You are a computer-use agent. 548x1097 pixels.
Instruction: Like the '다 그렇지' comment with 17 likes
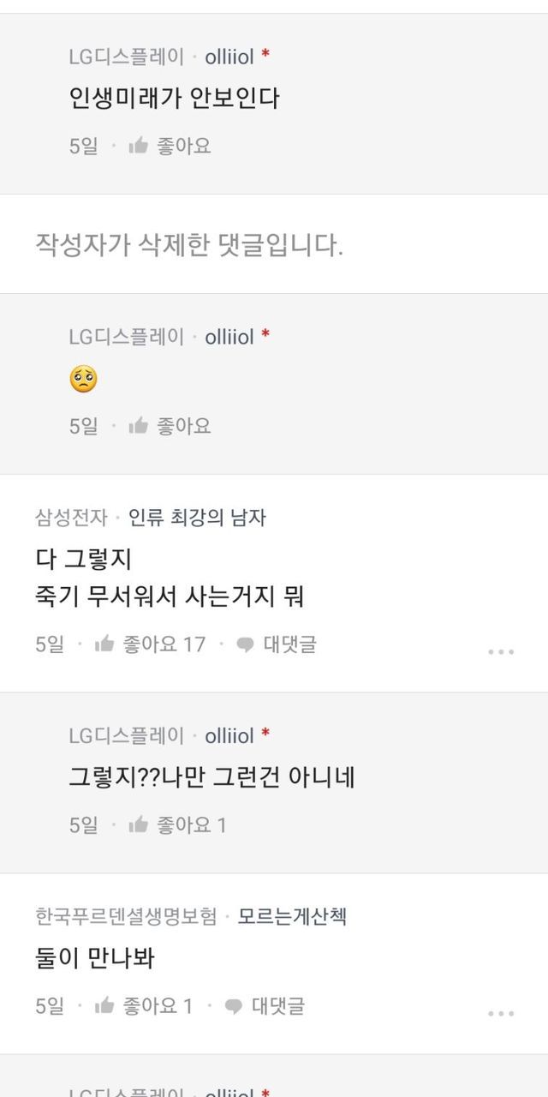(x=104, y=644)
